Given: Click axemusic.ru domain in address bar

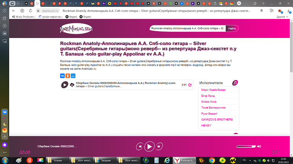Looking at the screenshot, I should 50,11.
